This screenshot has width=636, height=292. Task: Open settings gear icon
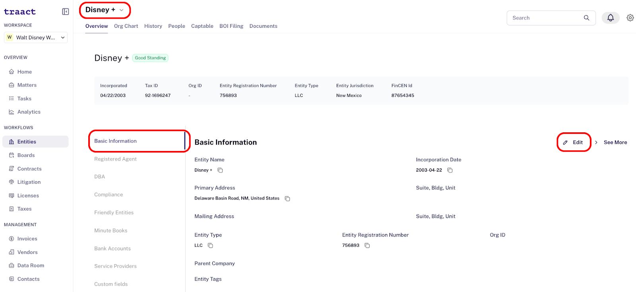point(630,18)
